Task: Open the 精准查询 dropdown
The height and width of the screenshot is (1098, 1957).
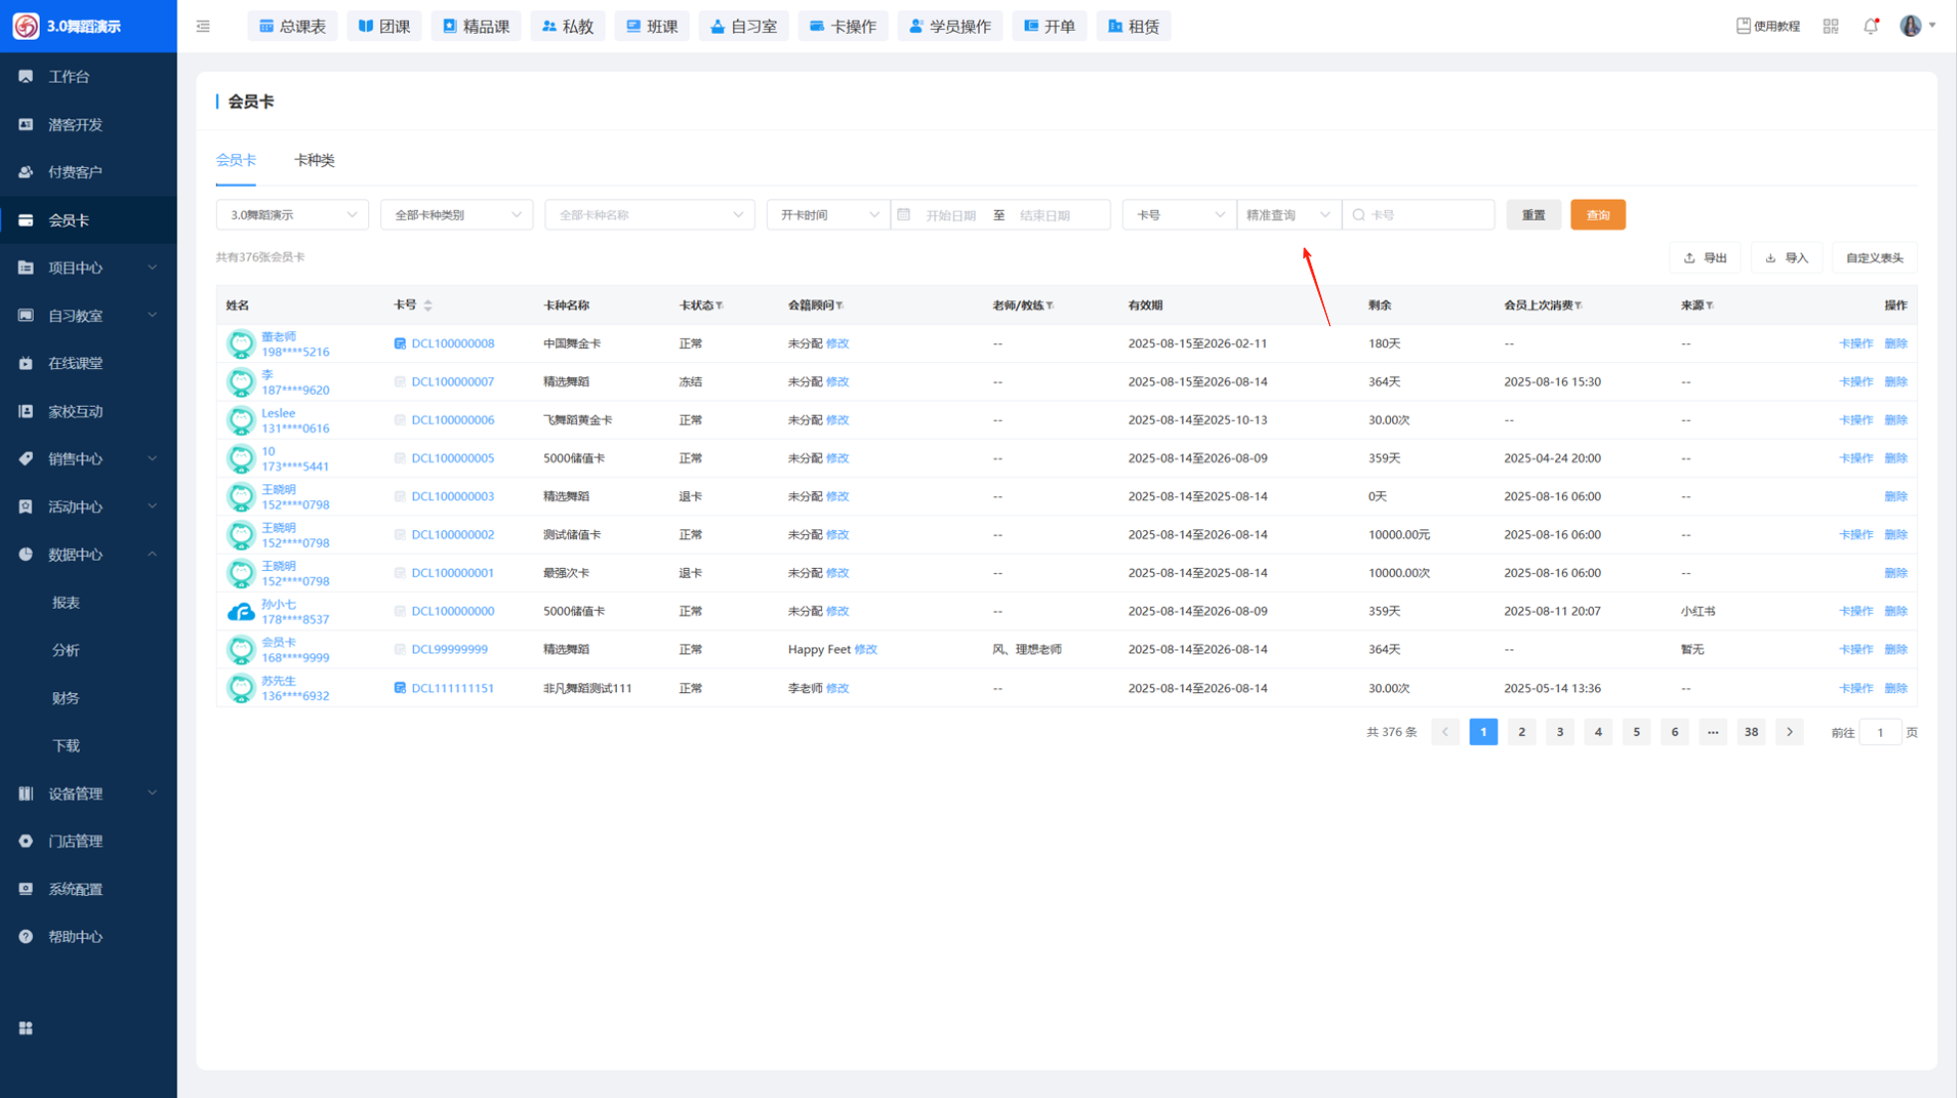Action: (x=1287, y=215)
